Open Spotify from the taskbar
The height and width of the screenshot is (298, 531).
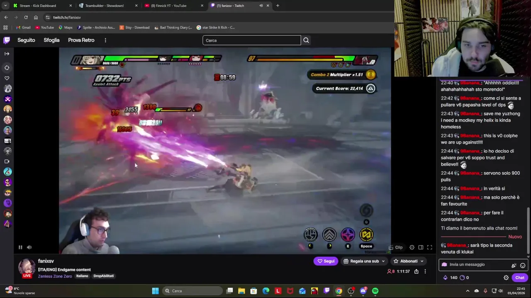(x=375, y=291)
